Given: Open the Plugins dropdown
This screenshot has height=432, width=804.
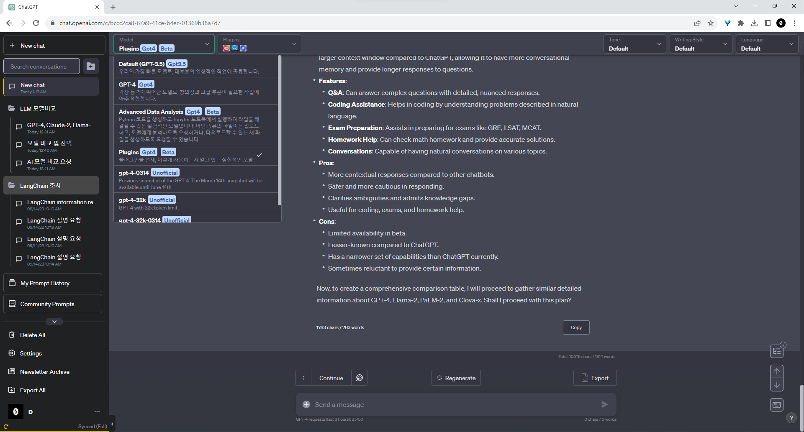Looking at the screenshot, I should (259, 44).
